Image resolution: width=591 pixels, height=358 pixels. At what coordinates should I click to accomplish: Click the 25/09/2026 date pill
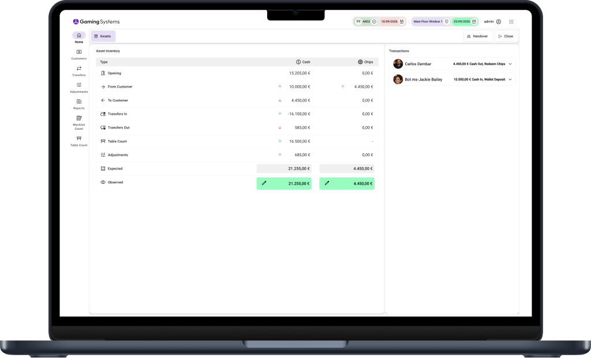(465, 21)
